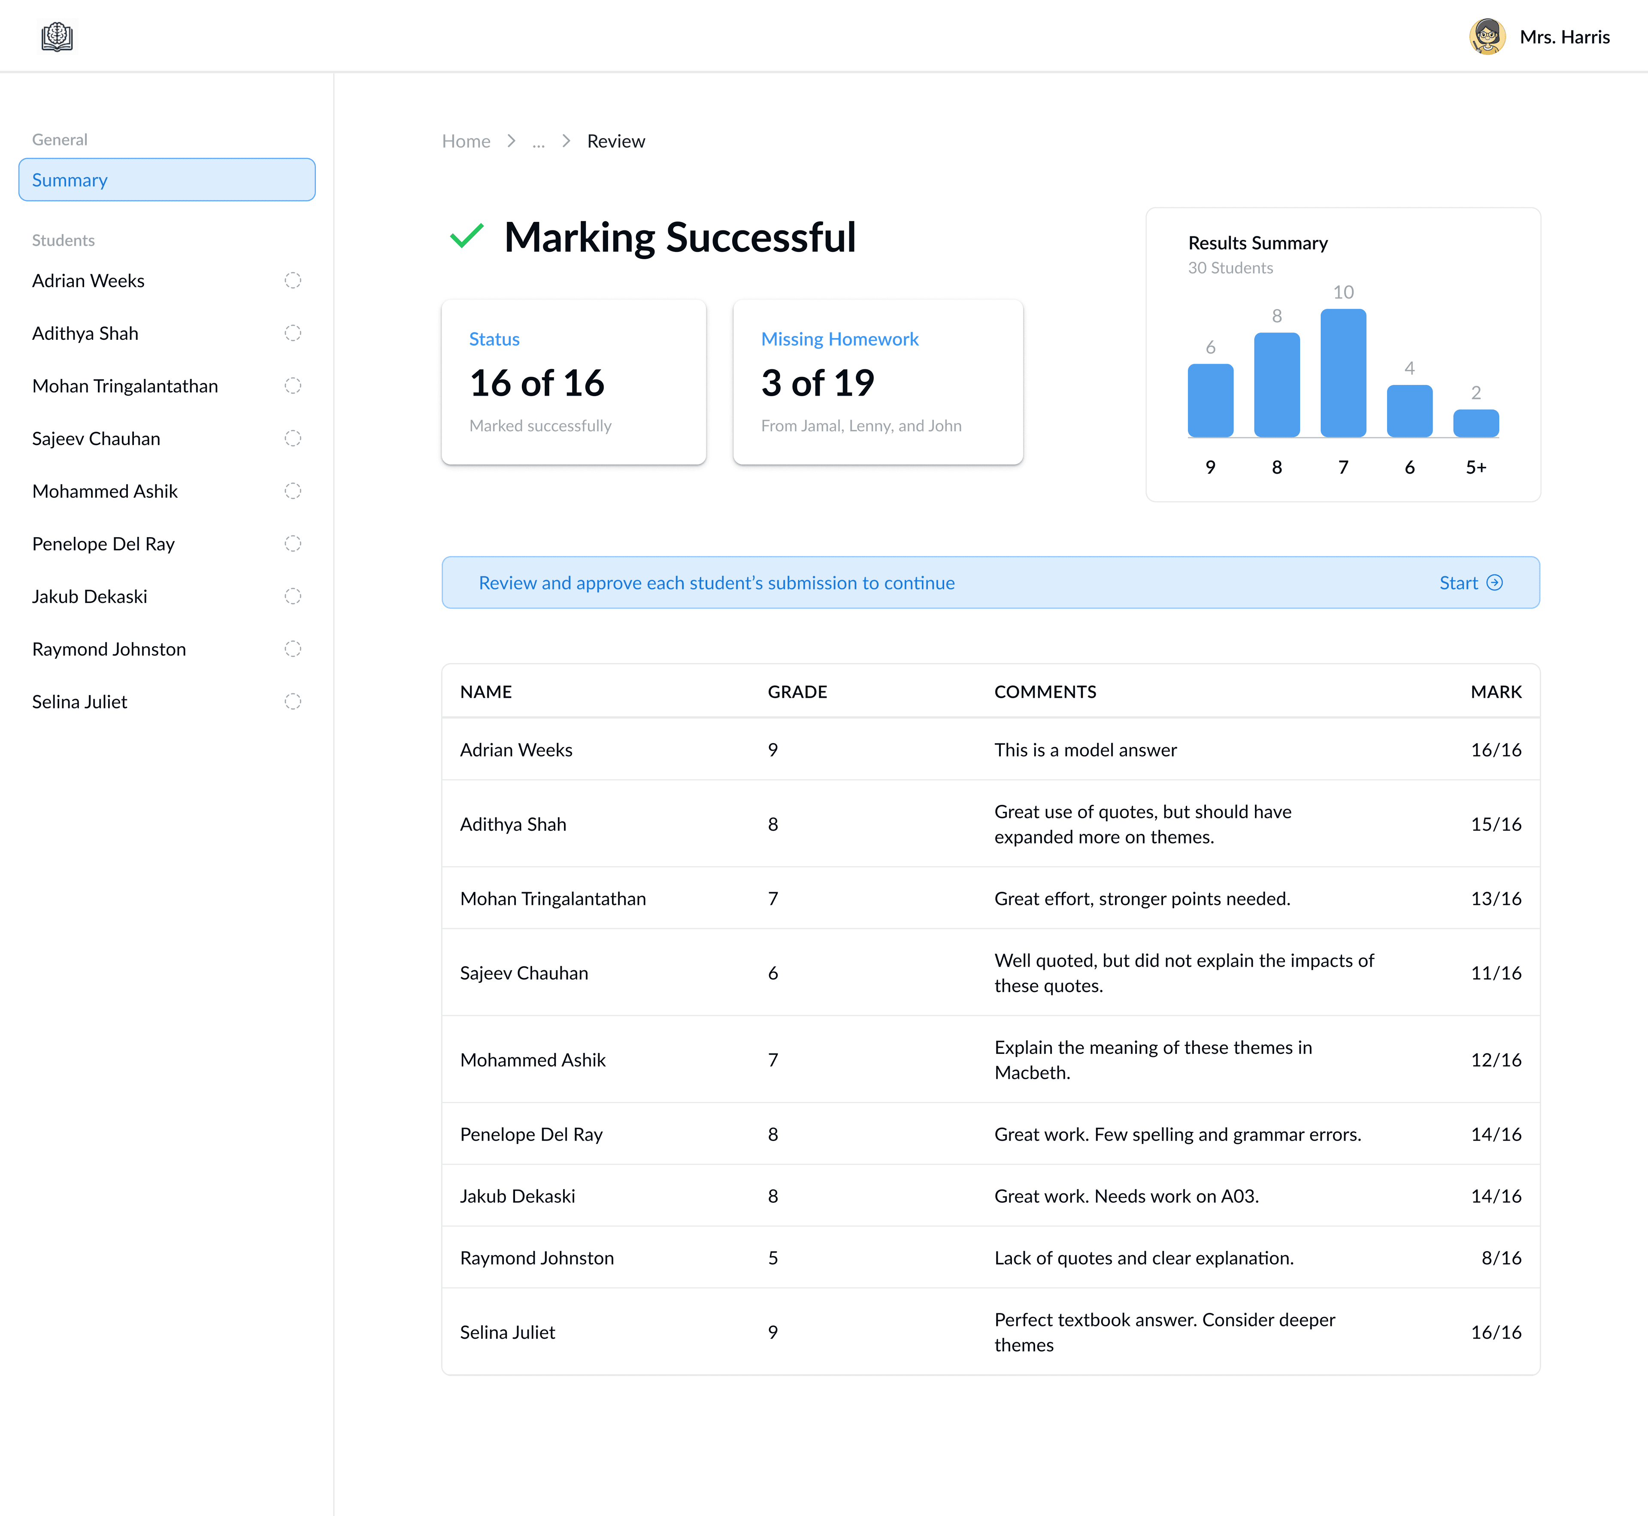Select Summary in the sidebar

tap(167, 180)
